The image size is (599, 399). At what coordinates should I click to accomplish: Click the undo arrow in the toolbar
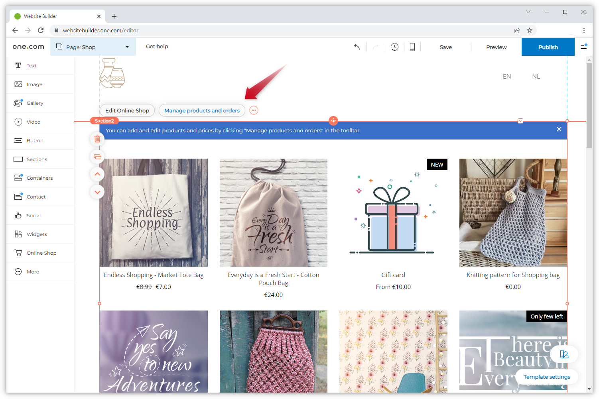[357, 47]
